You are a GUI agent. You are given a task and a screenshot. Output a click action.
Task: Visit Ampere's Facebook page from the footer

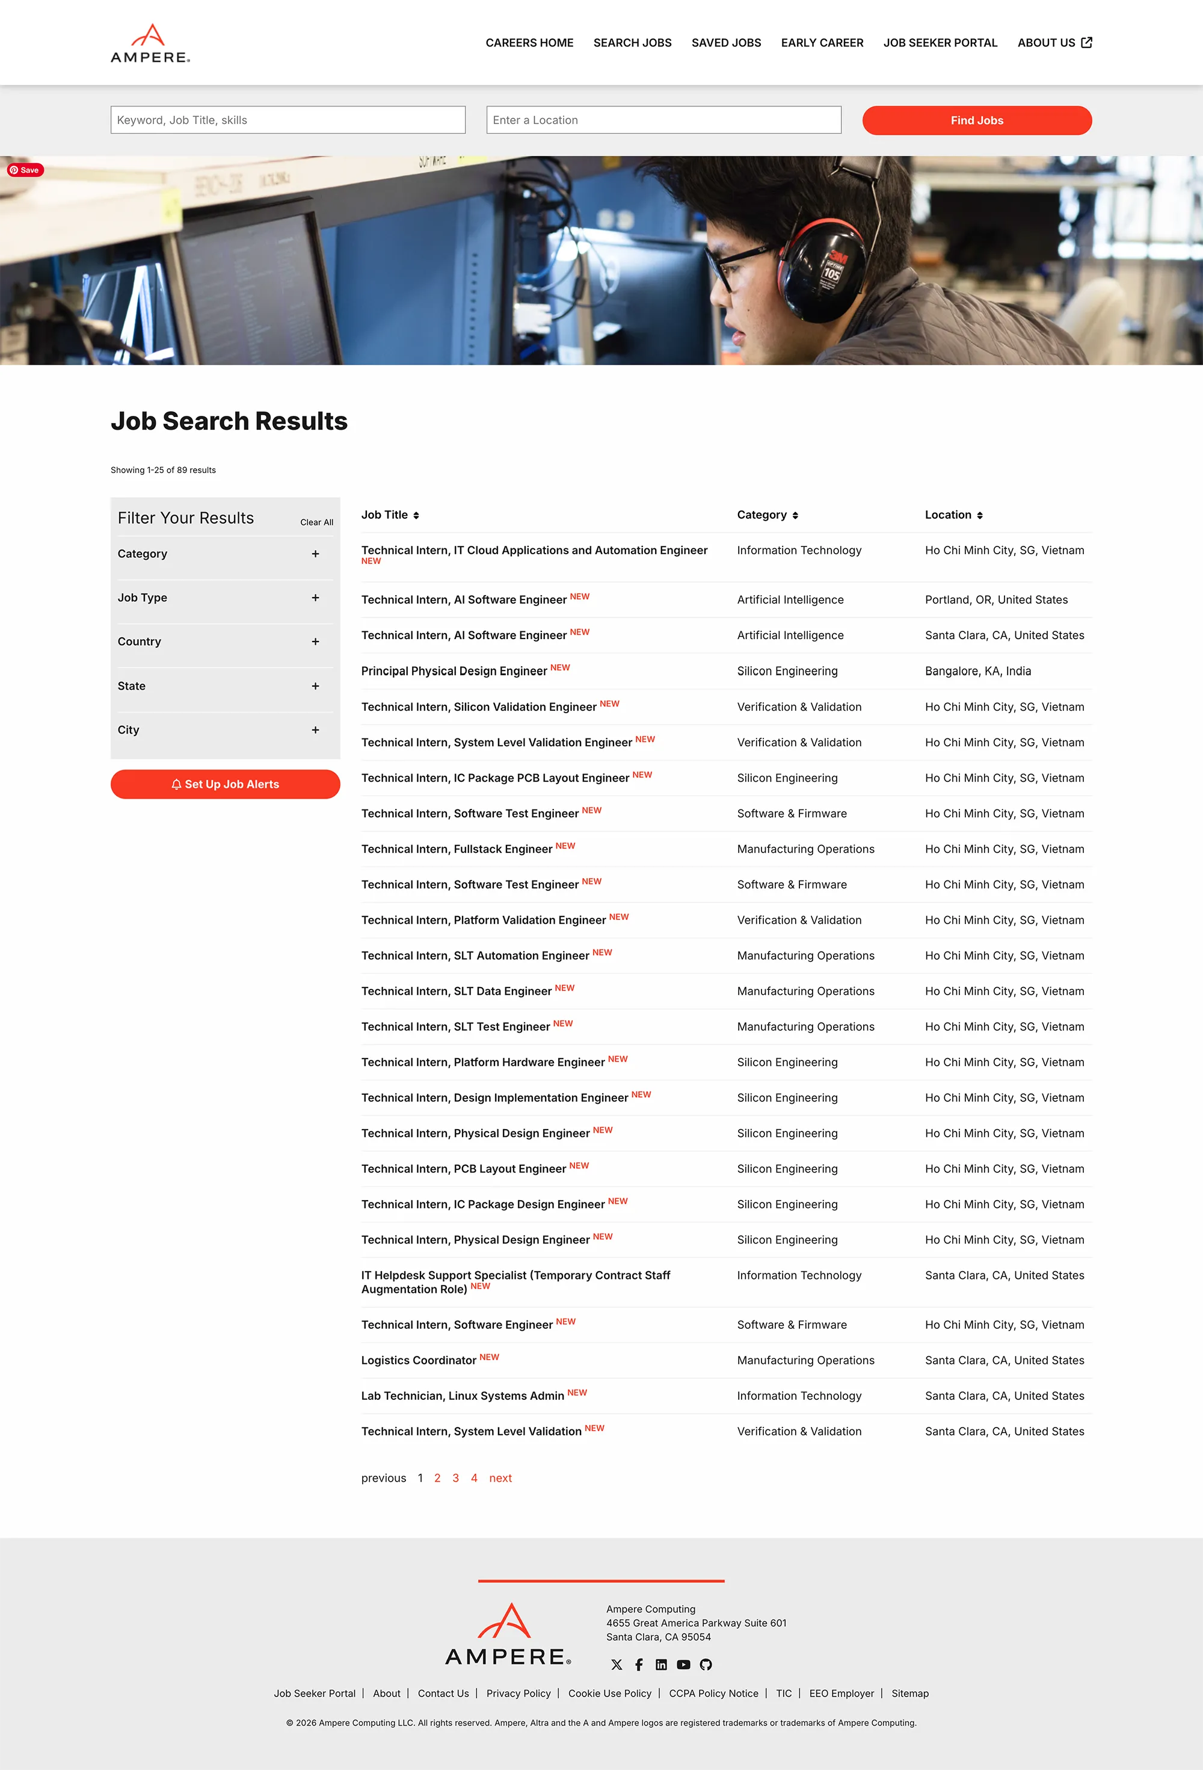coord(639,1665)
